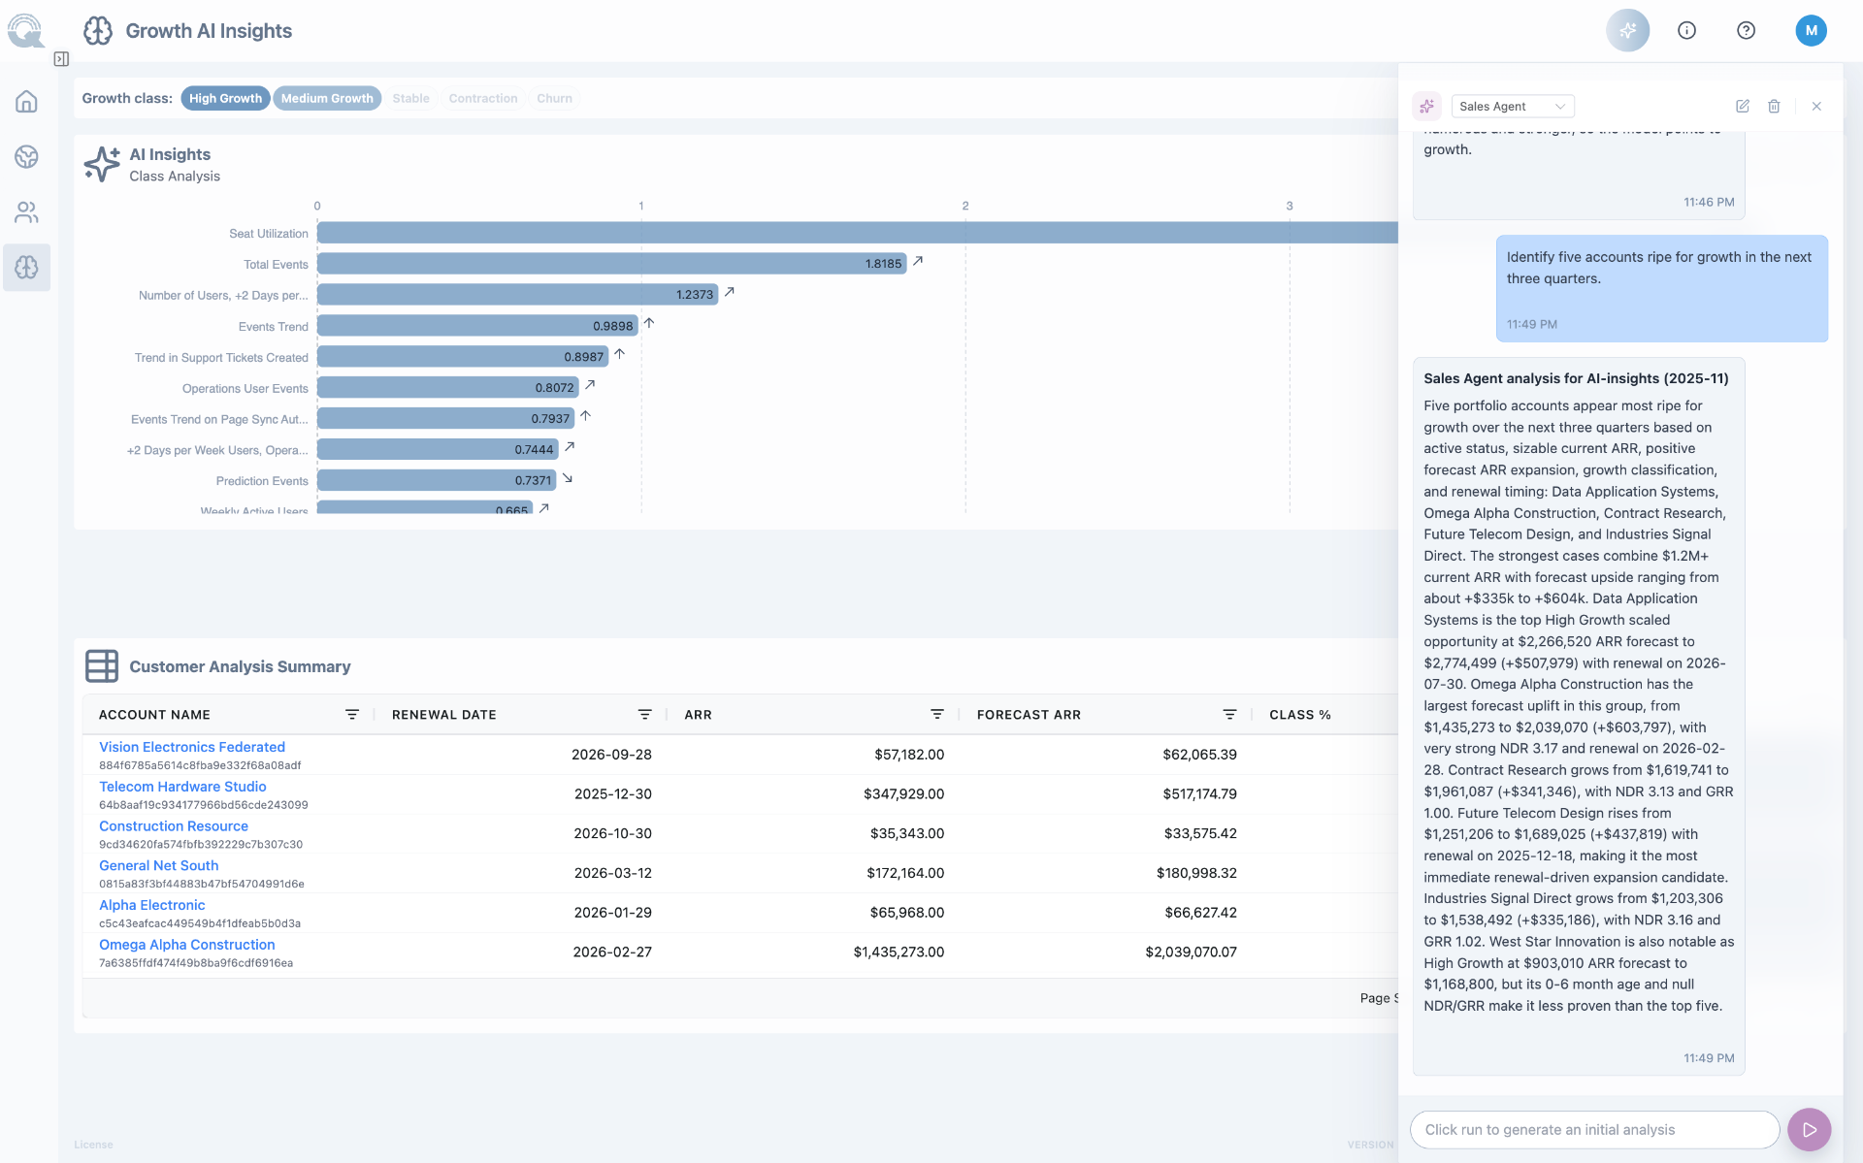The height and width of the screenshot is (1163, 1863).
Task: Open the users sidebar icon
Action: (x=26, y=211)
